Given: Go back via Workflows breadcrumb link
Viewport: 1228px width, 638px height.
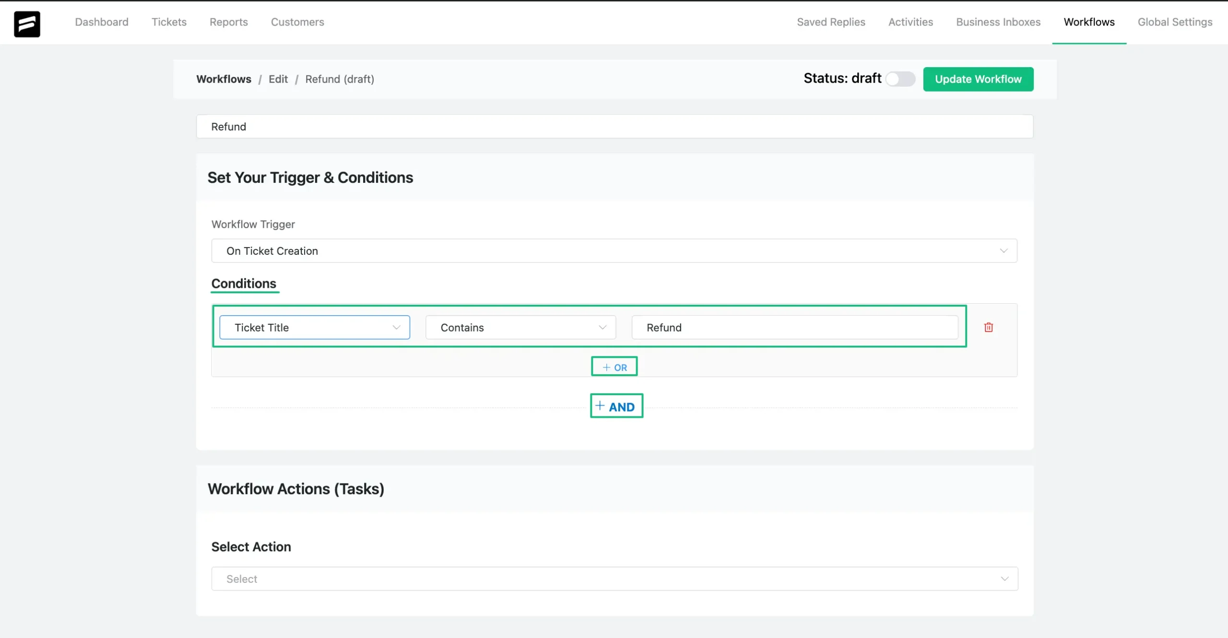Looking at the screenshot, I should (224, 79).
